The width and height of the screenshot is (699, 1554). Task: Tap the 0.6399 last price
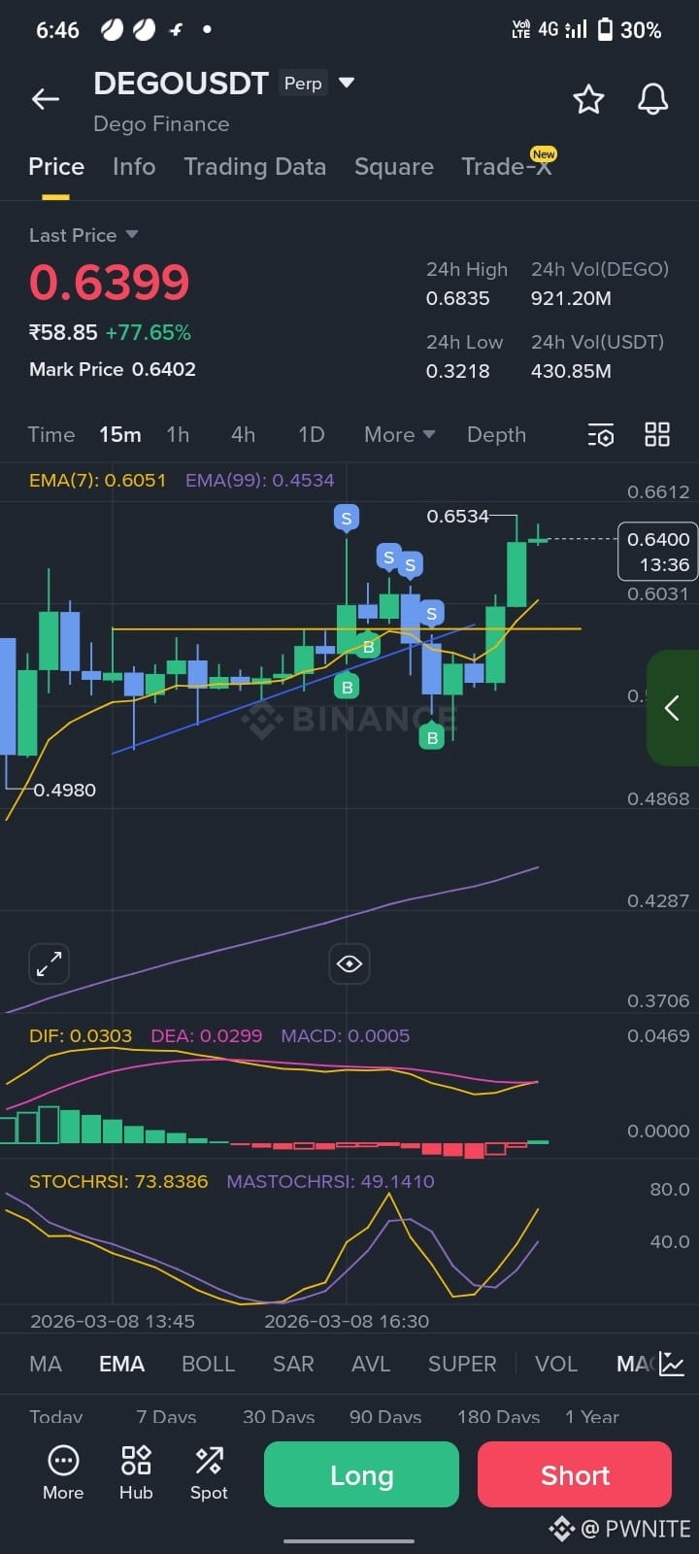(109, 283)
